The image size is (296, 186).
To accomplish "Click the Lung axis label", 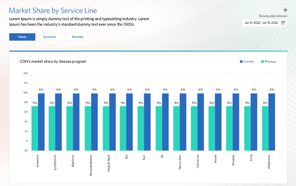I will [x=251, y=158].
